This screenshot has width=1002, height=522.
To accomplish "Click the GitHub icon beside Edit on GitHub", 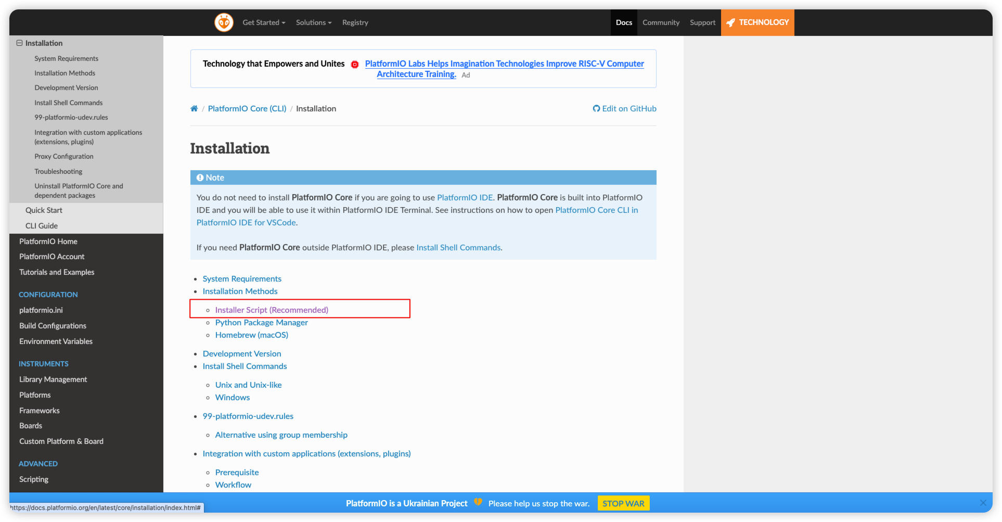I will [x=596, y=108].
